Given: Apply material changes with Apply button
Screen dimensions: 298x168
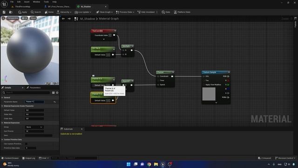Looking at the screenshot, I should point(22,12).
